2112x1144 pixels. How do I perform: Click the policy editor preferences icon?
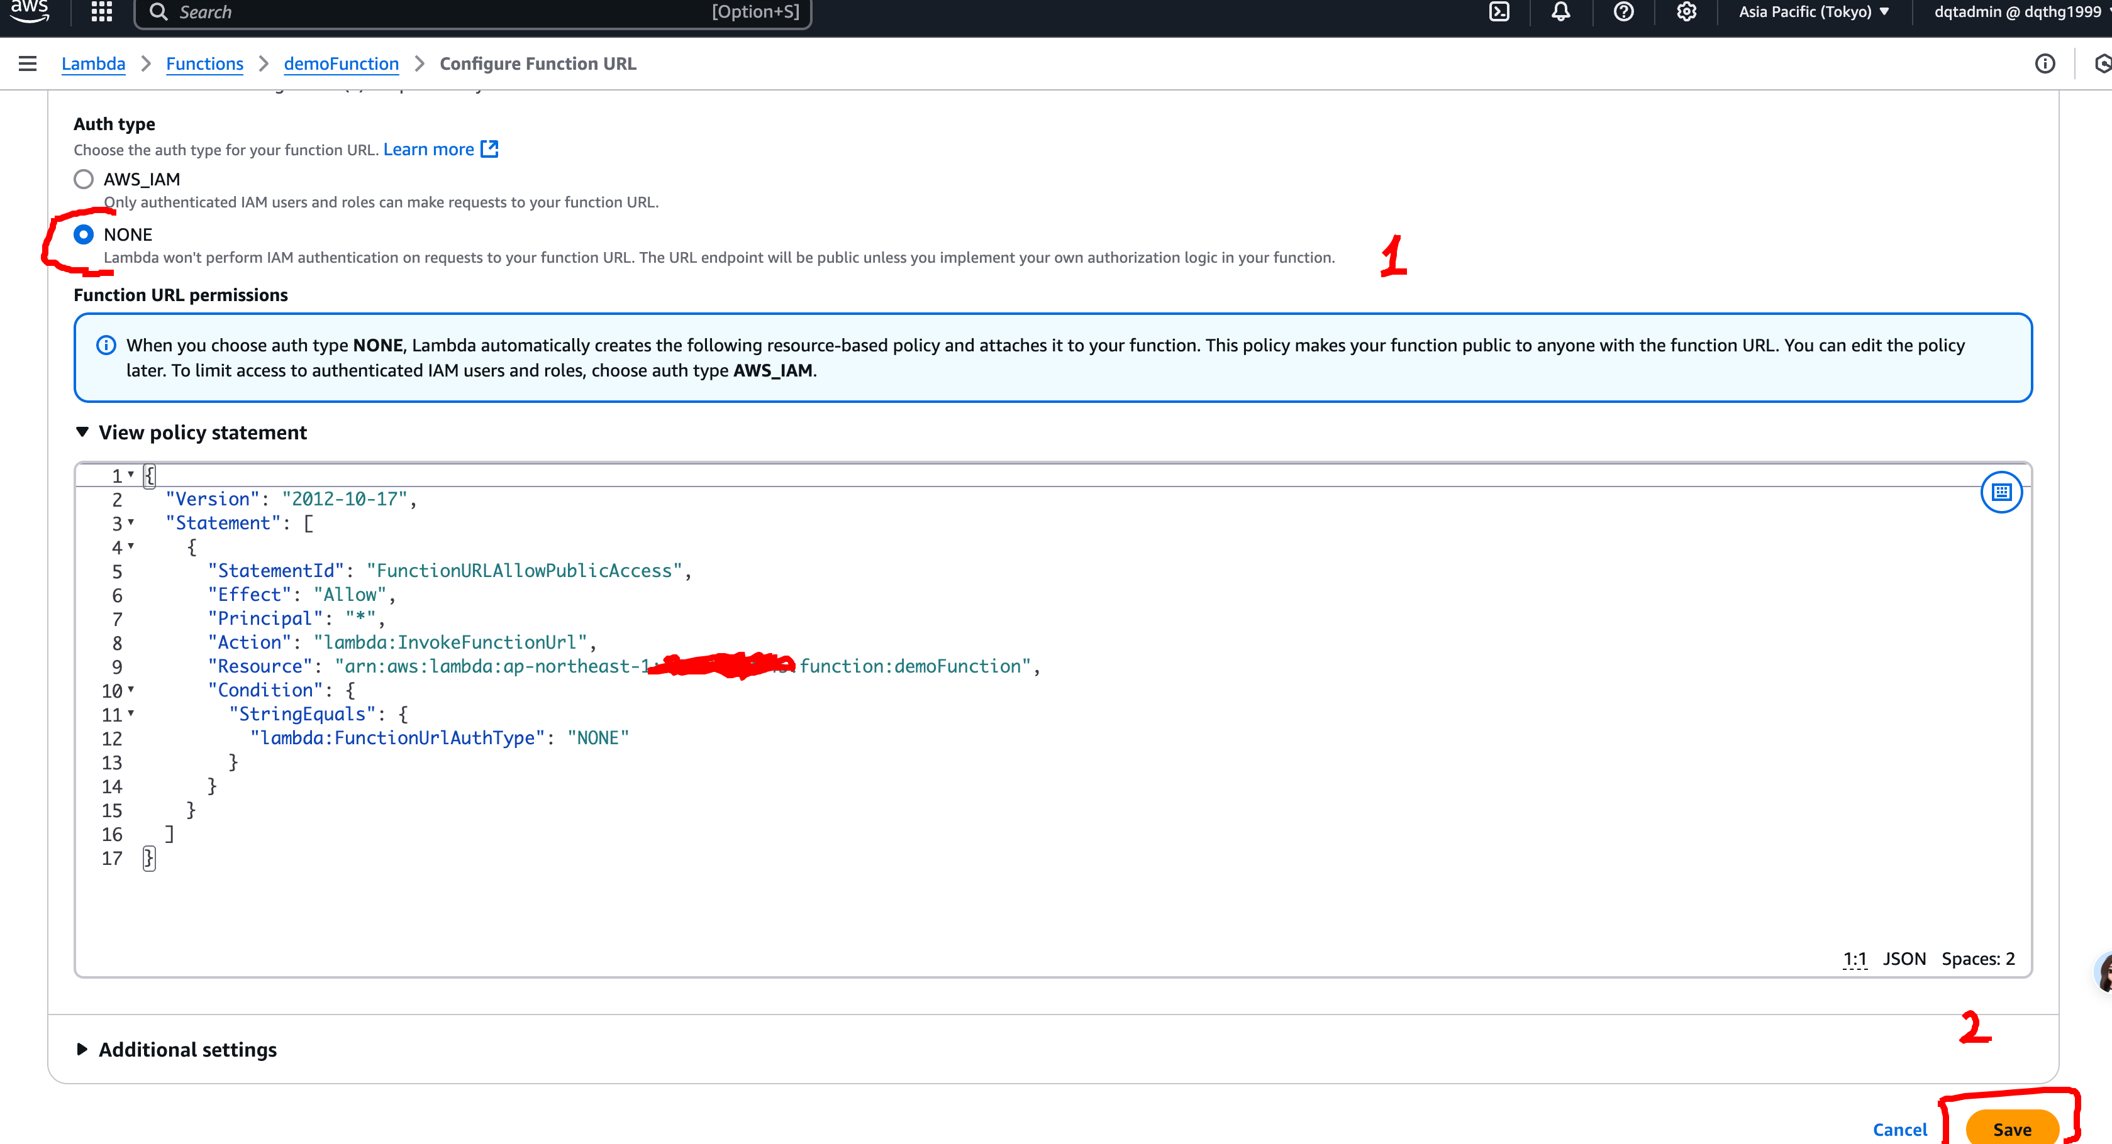click(2001, 492)
